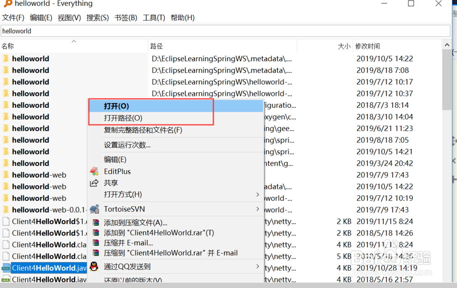Select helloworld folder dated 2018/7/3 18:14
Image resolution: width=457 pixels, height=288 pixels.
[30, 105]
